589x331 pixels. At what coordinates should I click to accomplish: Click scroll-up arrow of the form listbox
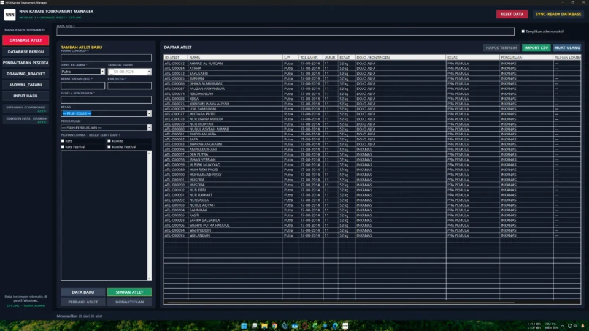click(x=149, y=153)
